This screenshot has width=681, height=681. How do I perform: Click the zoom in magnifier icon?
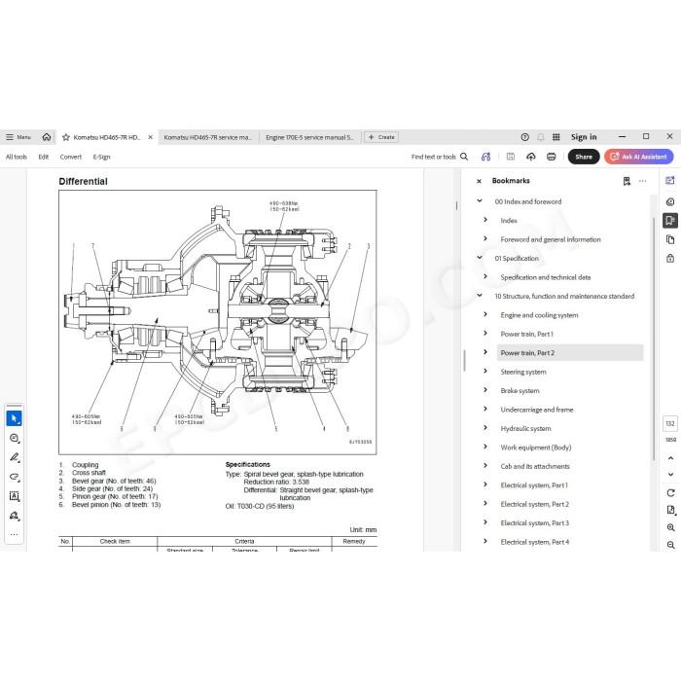[x=670, y=527]
